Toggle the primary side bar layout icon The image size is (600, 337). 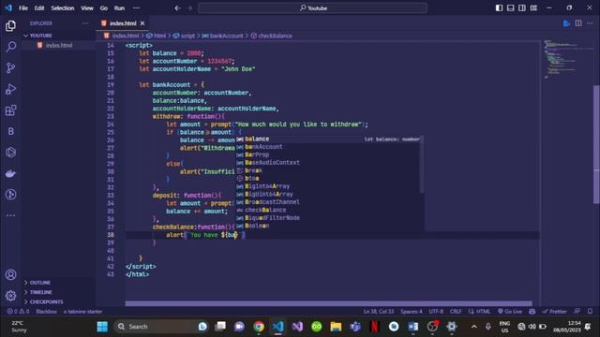coord(499,7)
